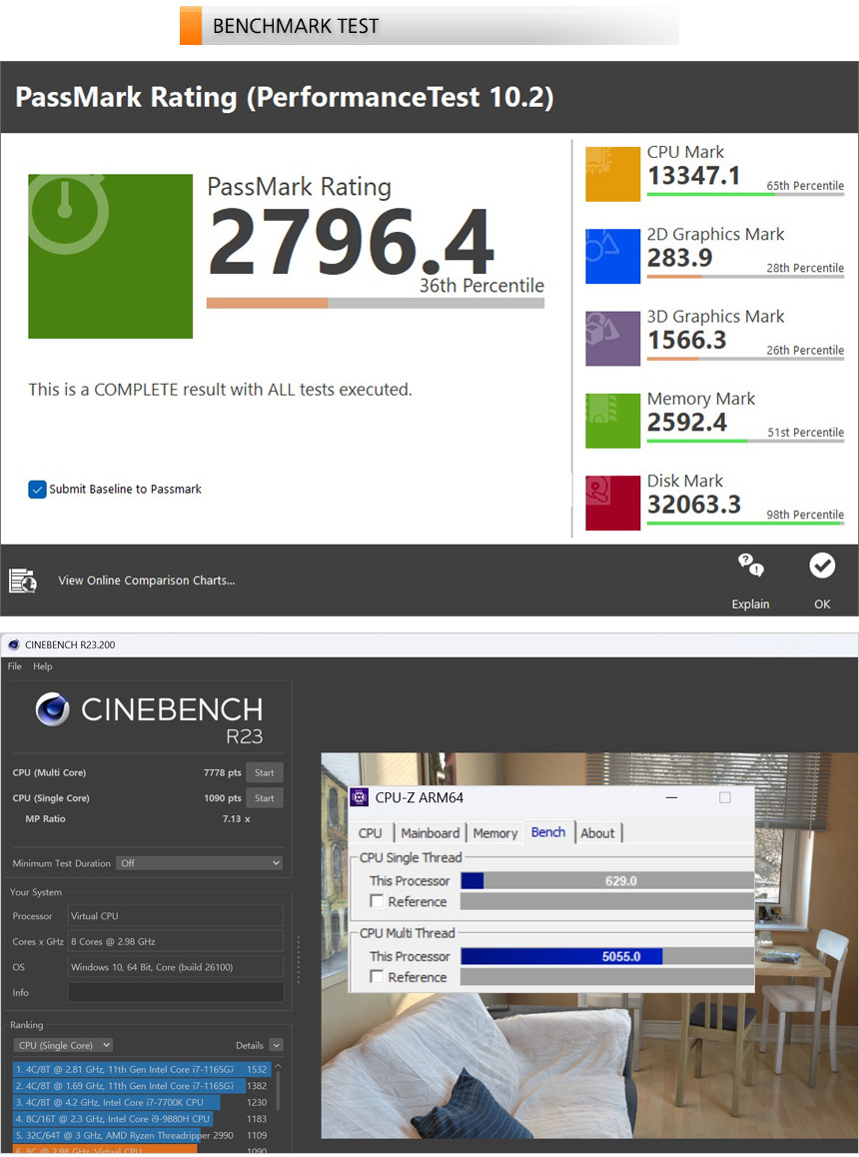The width and height of the screenshot is (859, 1157).
Task: Click the purple 3D Graphics Mark icon
Action: pos(612,339)
